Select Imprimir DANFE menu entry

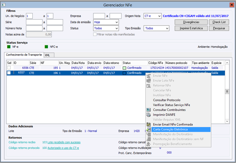tap(164, 115)
